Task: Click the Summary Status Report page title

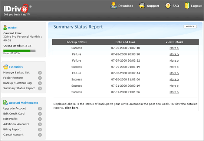Action: (78, 27)
